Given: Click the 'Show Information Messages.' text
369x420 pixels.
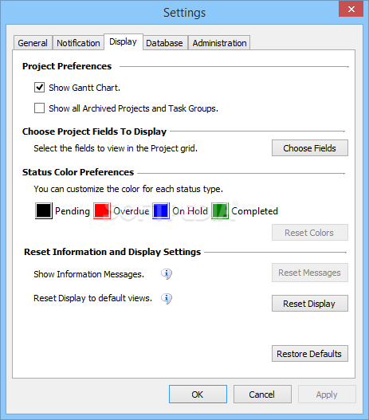Looking at the screenshot, I should coord(88,274).
